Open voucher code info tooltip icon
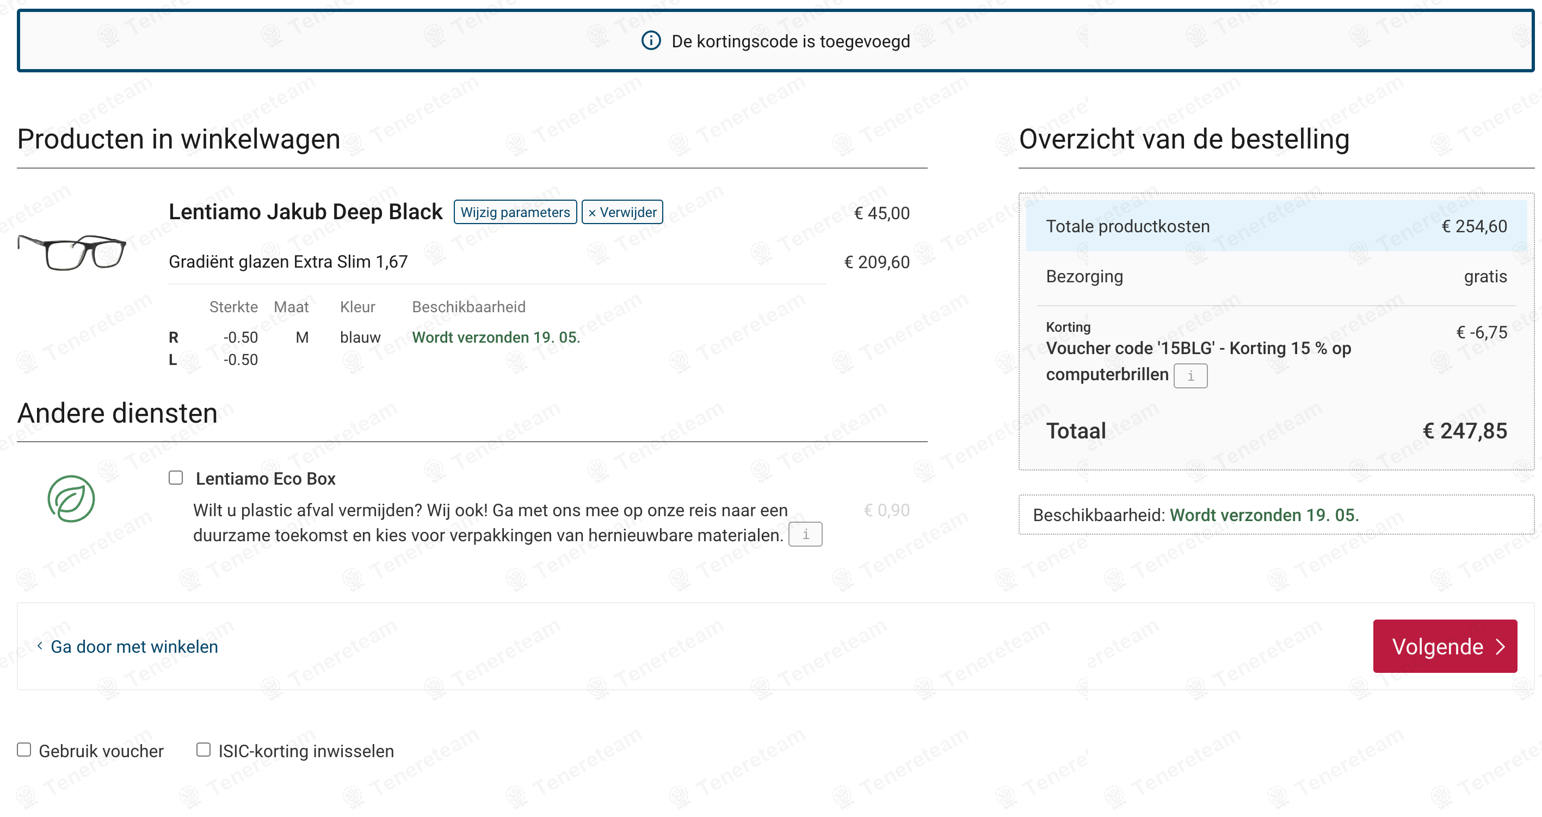 click(1190, 376)
